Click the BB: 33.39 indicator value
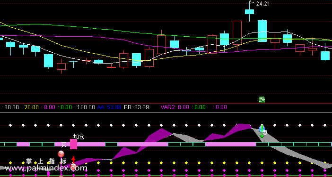The height and width of the screenshot is (177, 332). [136, 107]
